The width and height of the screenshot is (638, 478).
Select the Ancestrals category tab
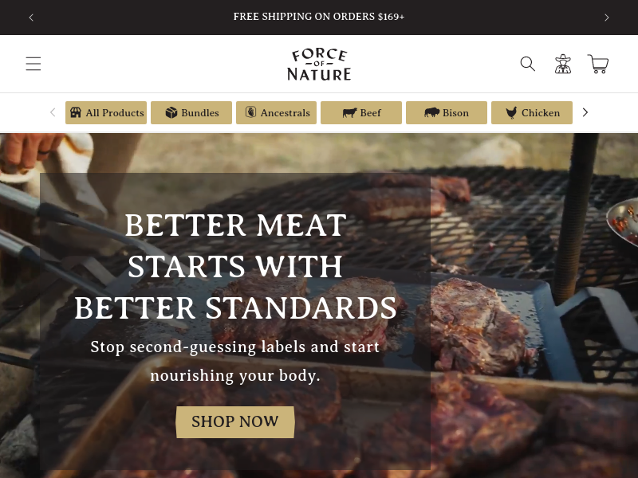pyautogui.click(x=276, y=112)
